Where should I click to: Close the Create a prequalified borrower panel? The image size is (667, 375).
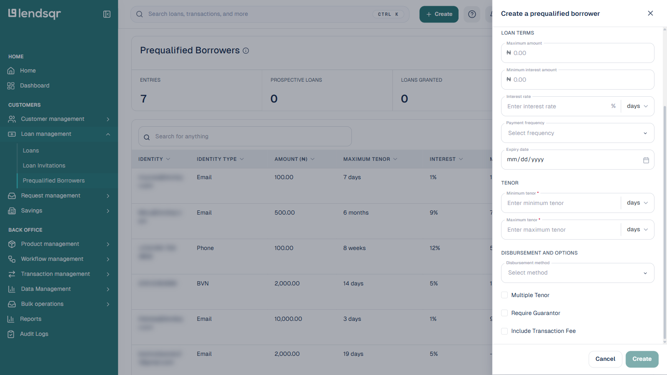coord(650,13)
